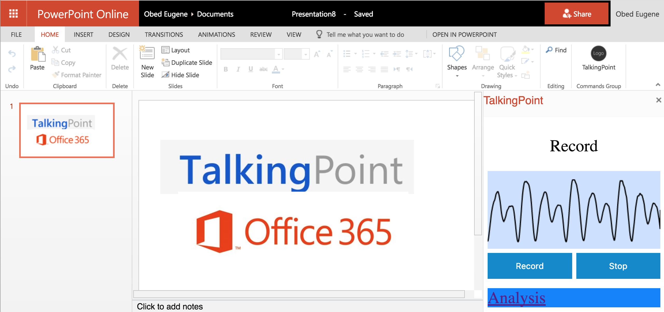
Task: Follow the Analysis link
Action: (x=516, y=298)
